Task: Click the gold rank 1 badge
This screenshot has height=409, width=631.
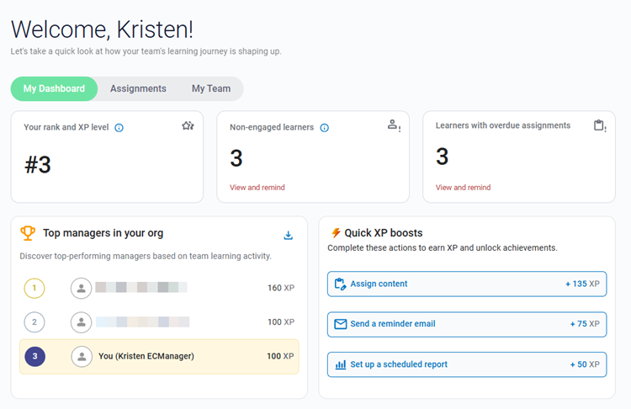Action: pyautogui.click(x=34, y=288)
